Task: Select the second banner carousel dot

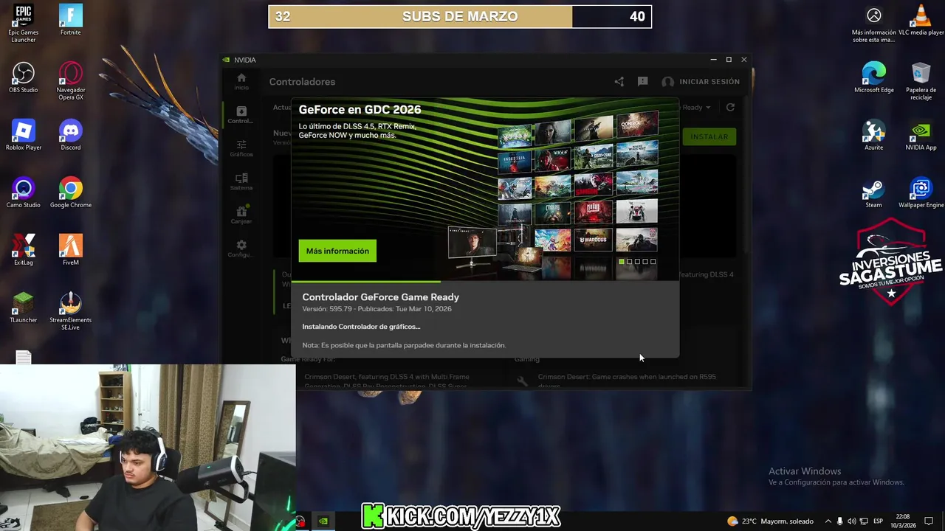Action: click(x=630, y=262)
